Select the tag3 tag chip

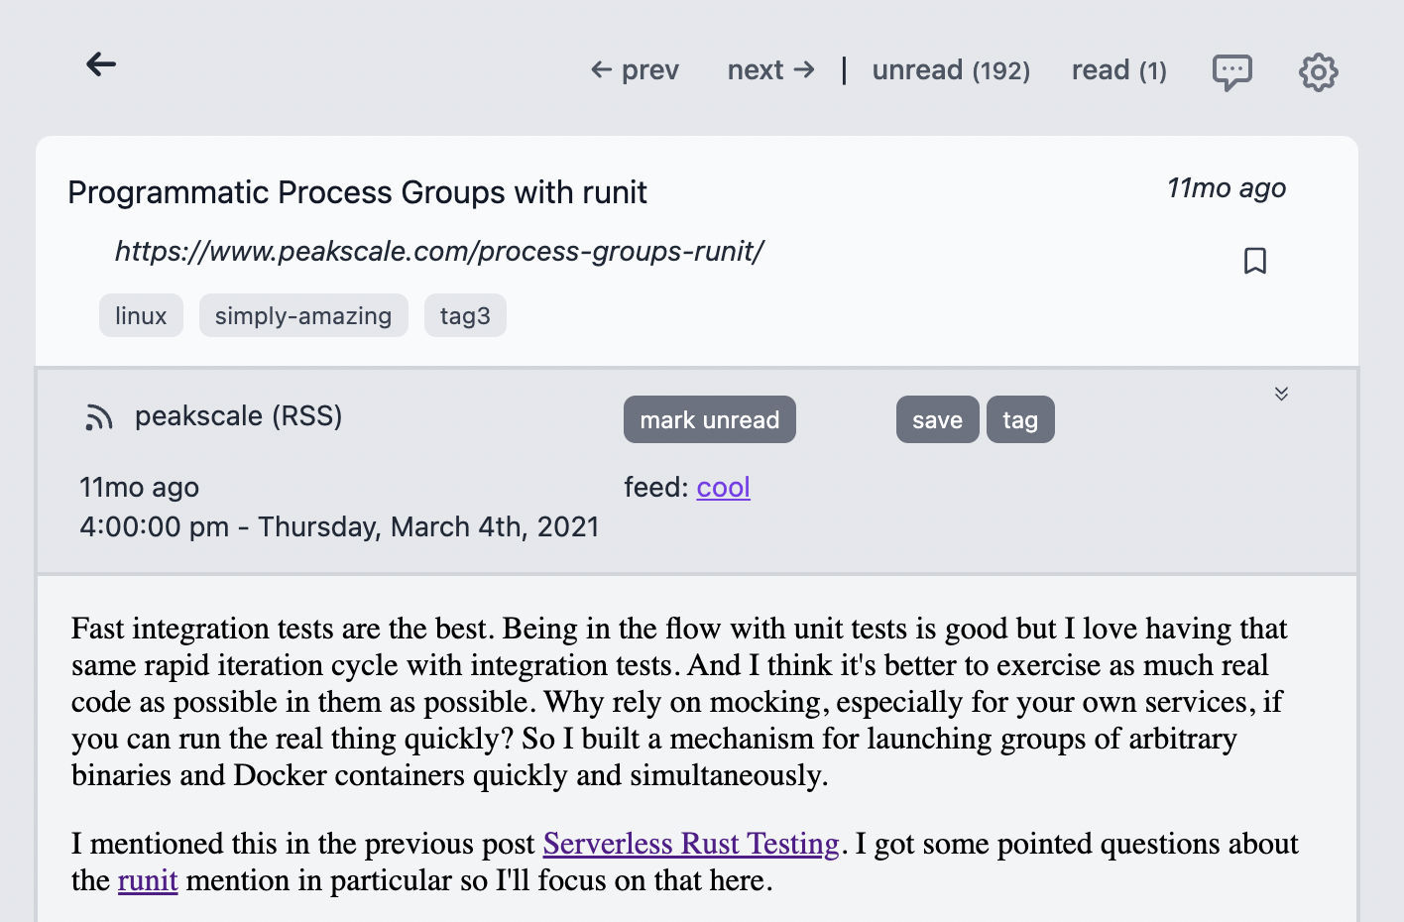point(465,315)
